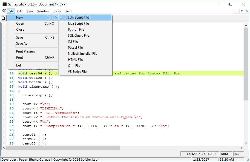Click the resize grip in status bar corner
The image size is (250, 162).
pyautogui.click(x=248, y=160)
